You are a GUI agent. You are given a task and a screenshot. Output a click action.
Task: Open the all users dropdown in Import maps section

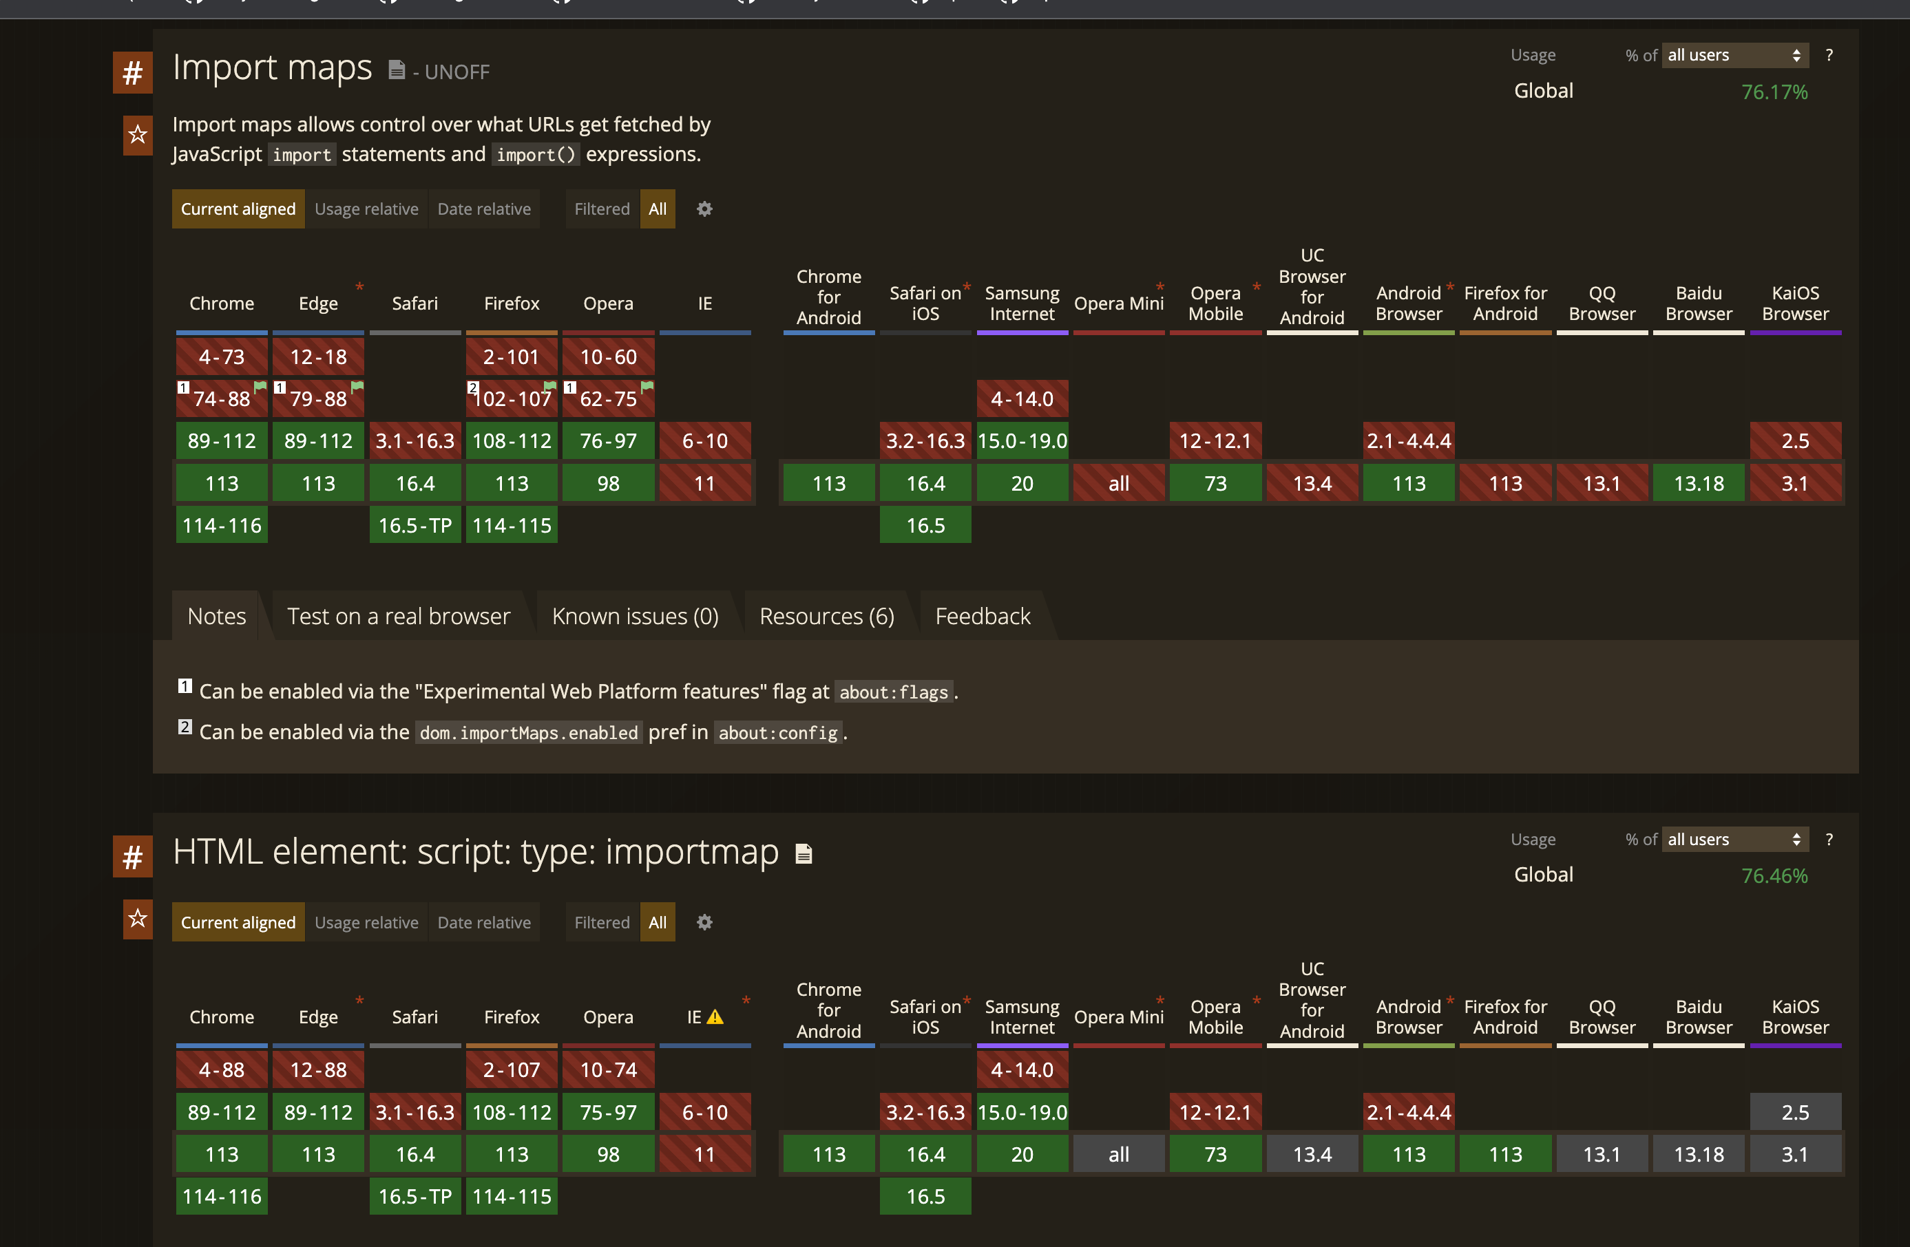pyautogui.click(x=1734, y=54)
